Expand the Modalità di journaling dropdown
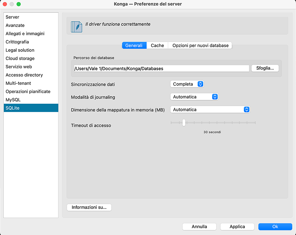296x235 pixels. click(194, 97)
